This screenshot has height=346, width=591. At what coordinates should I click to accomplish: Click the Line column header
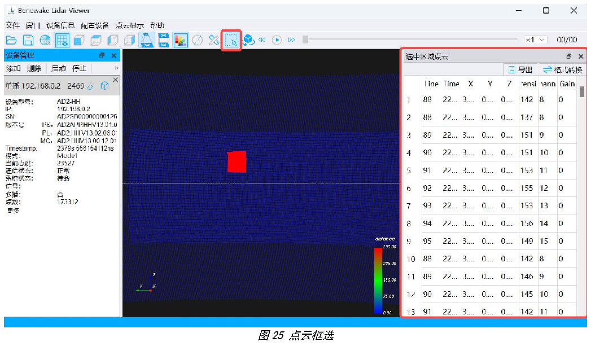tap(431, 84)
